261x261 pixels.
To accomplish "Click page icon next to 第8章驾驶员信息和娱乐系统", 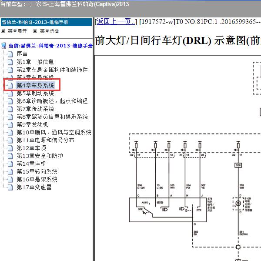I will tap(10, 117).
